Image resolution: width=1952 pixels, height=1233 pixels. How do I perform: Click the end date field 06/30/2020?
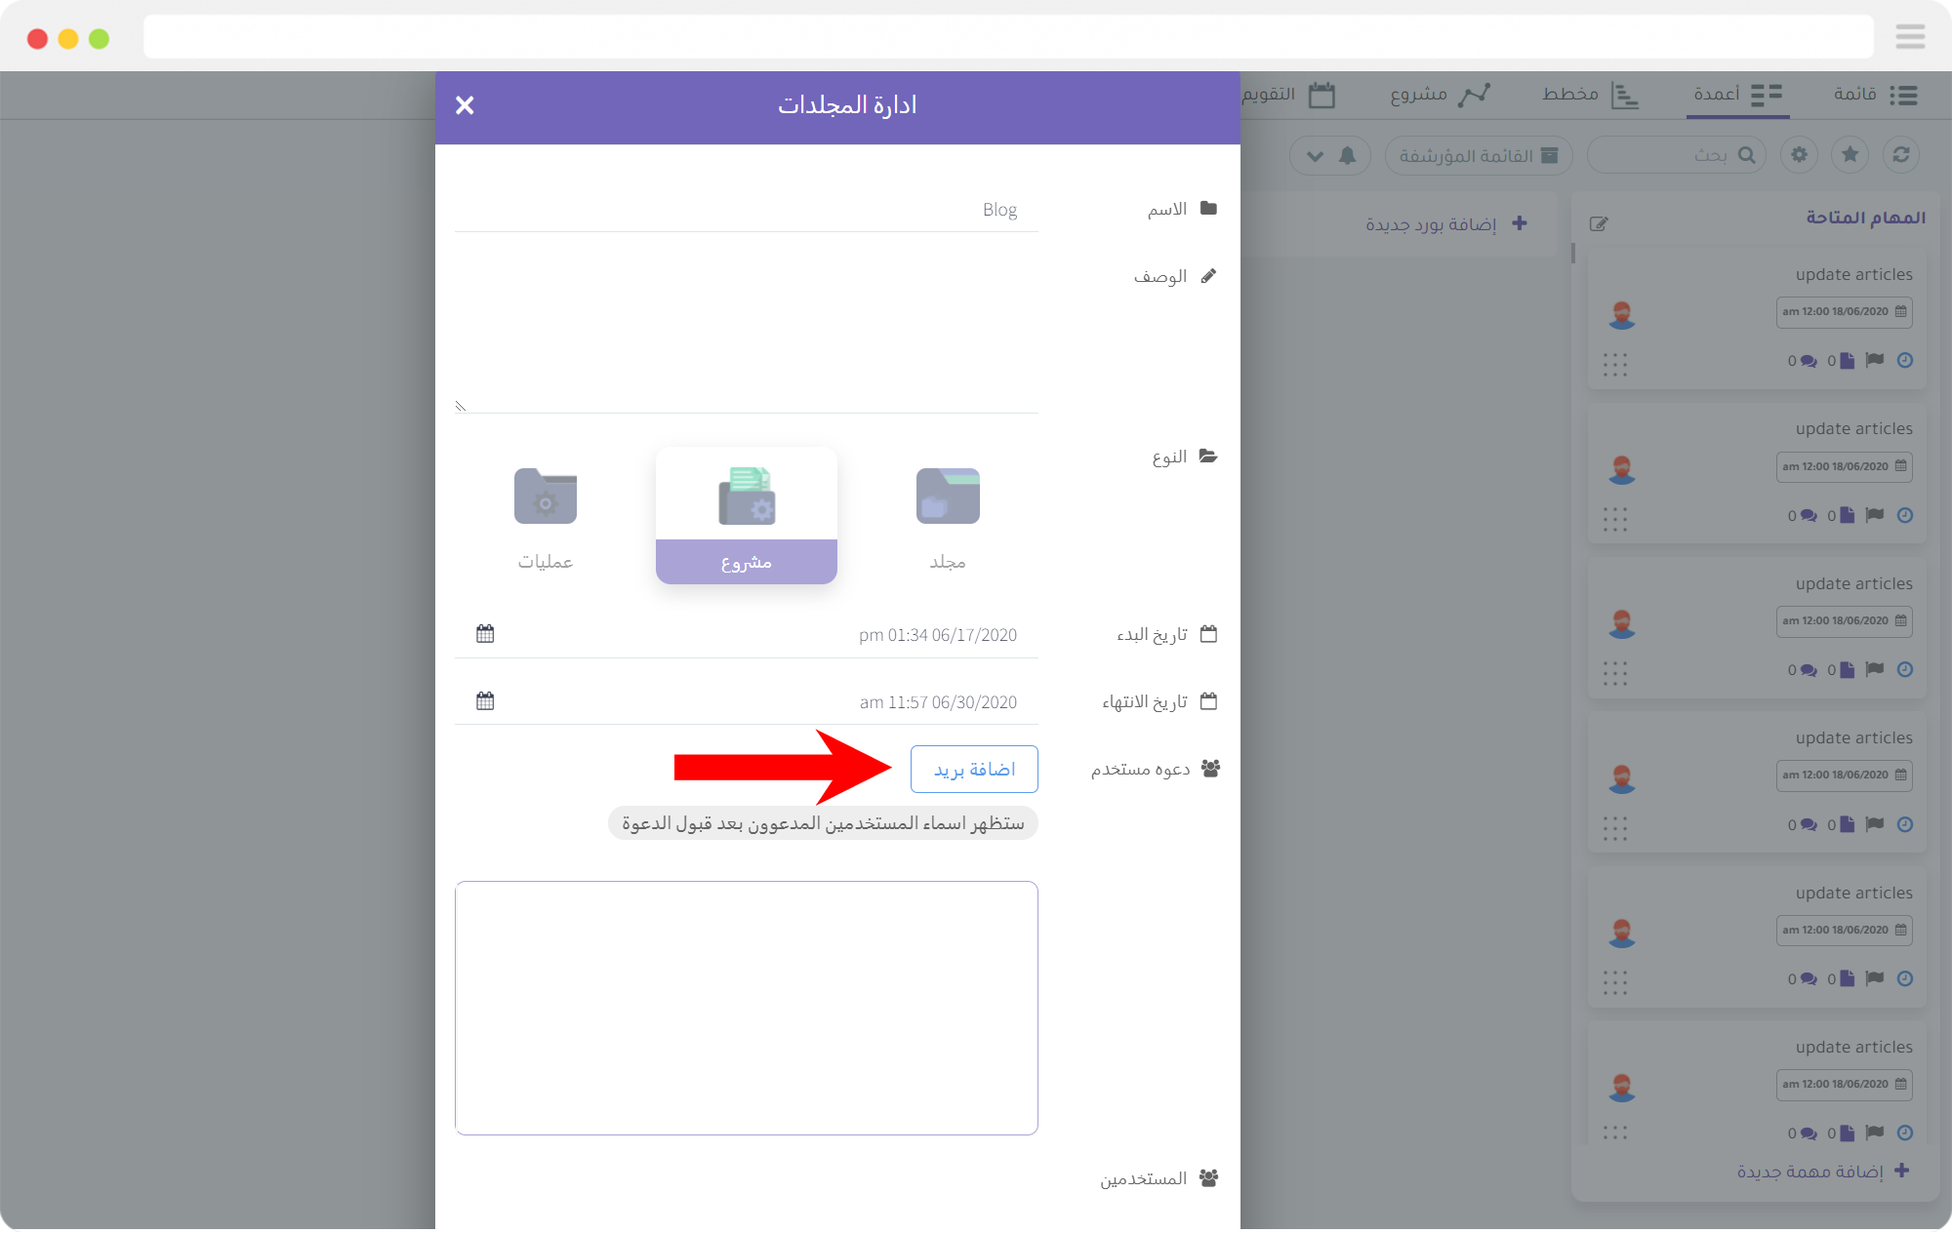(x=747, y=702)
